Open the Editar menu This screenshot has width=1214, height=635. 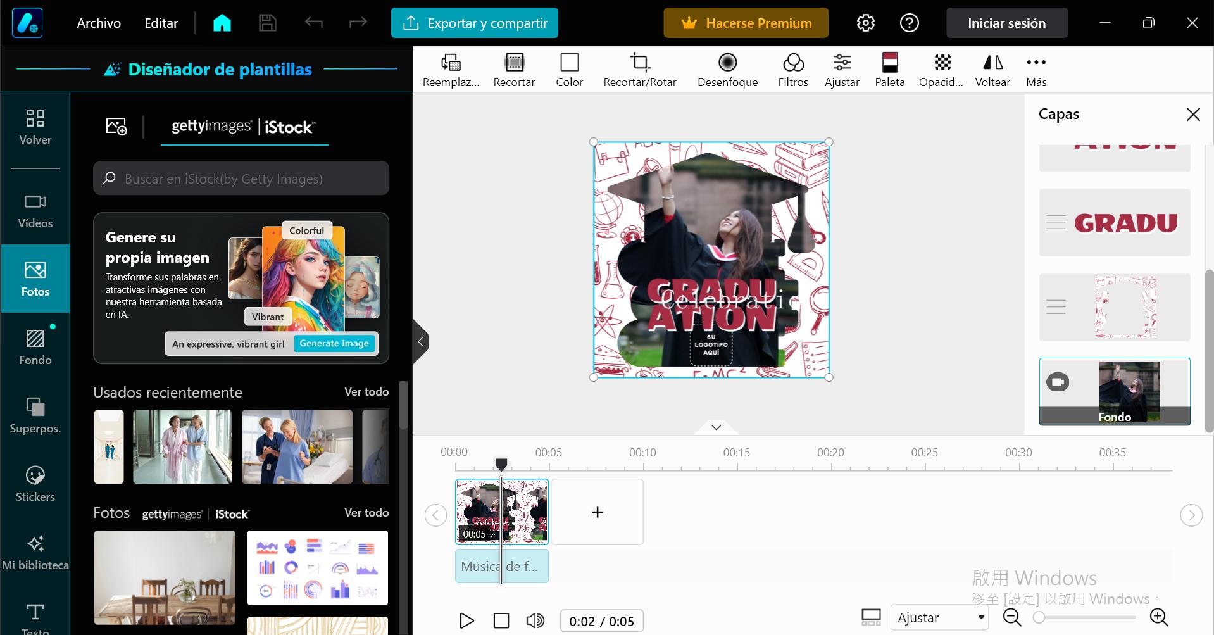point(161,23)
